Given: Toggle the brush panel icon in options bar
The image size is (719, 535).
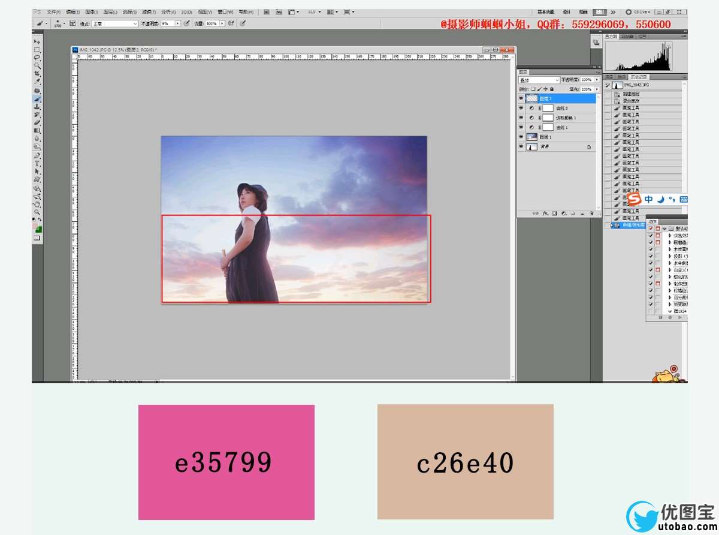Looking at the screenshot, I should pos(72,23).
